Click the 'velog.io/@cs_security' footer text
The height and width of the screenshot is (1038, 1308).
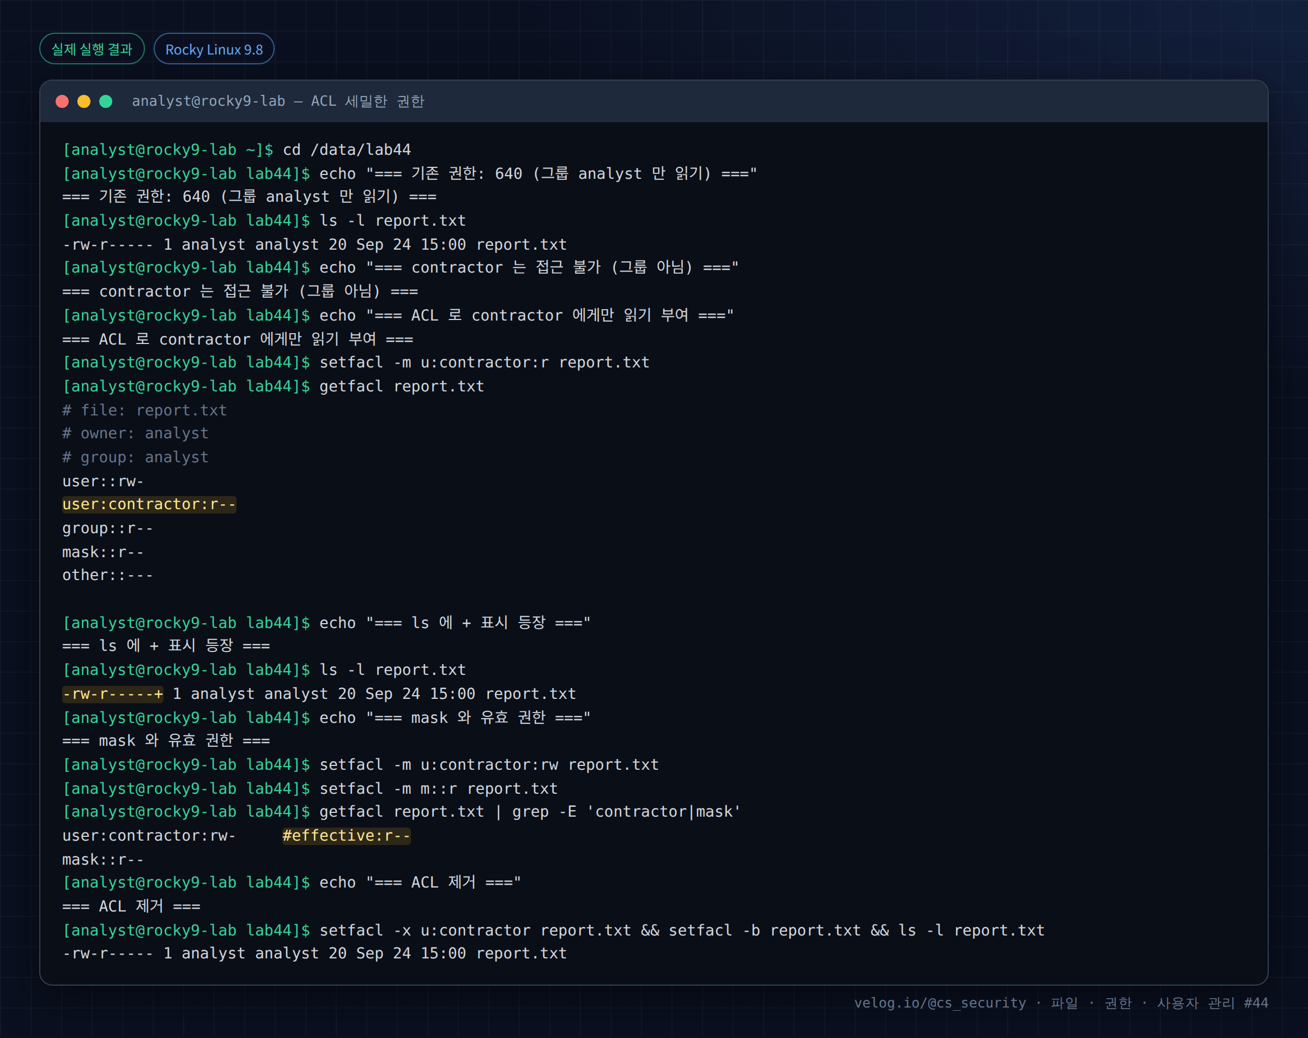(x=940, y=1003)
